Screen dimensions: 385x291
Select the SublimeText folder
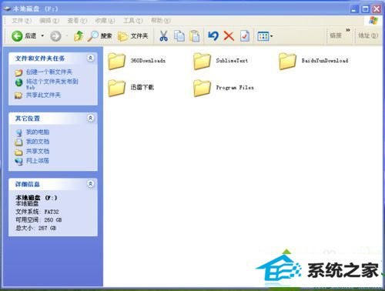(221, 61)
